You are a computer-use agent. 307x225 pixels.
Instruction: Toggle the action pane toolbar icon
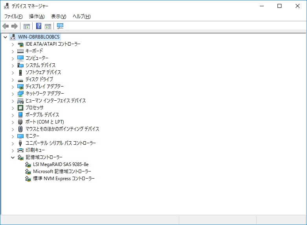point(48,26)
